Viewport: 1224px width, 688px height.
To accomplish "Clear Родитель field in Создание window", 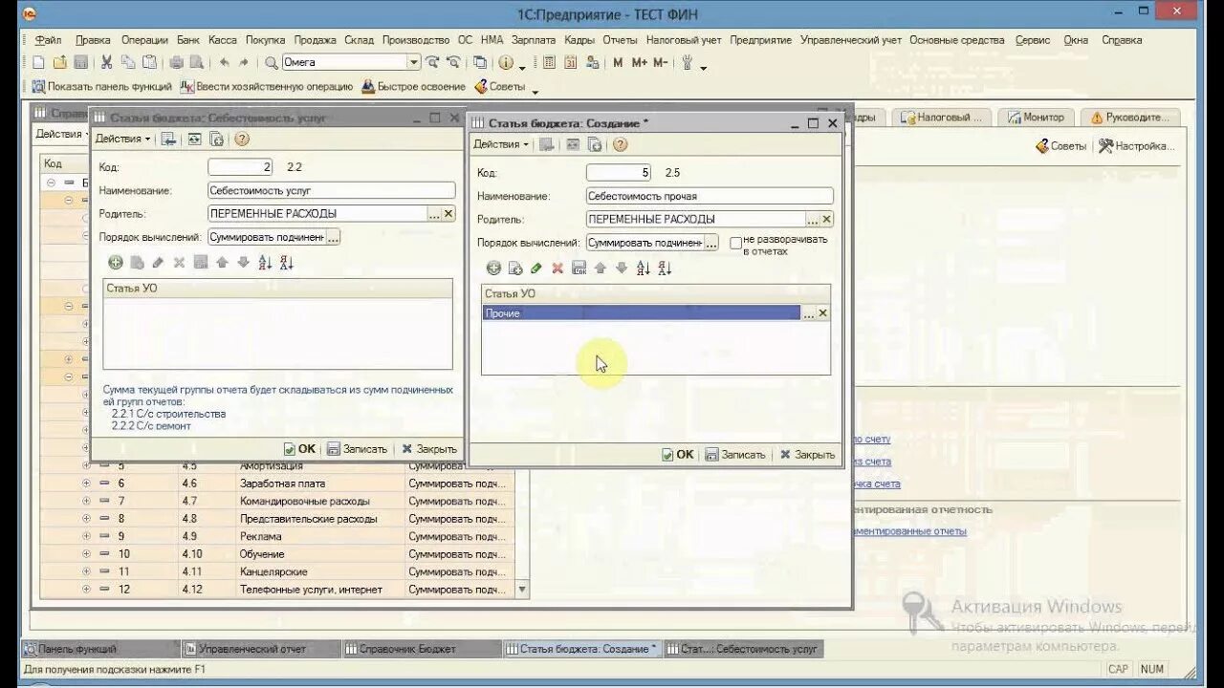I will click(827, 220).
